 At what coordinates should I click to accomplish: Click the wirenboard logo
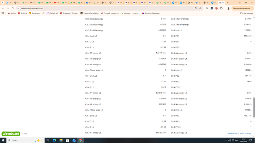click(x=11, y=133)
